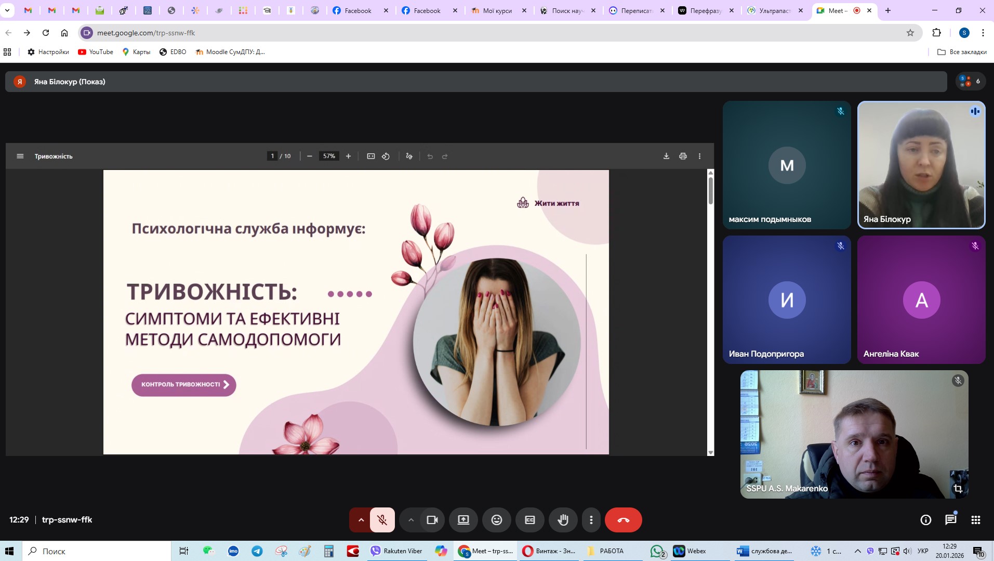Click the rotate icon in PDF toolbar

point(386,156)
